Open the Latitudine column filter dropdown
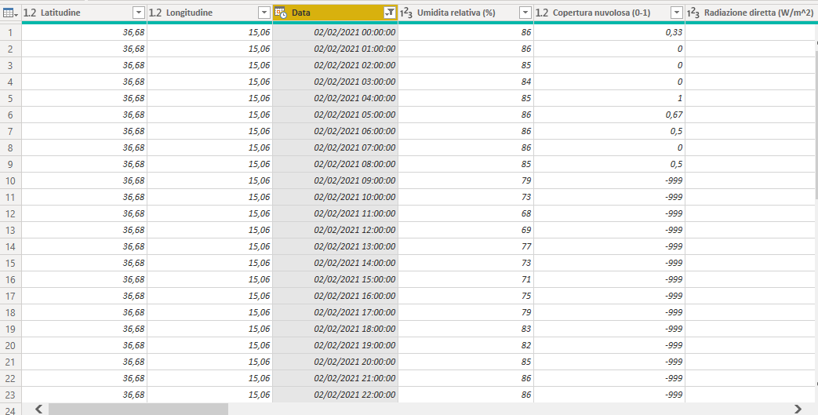 tap(139, 13)
